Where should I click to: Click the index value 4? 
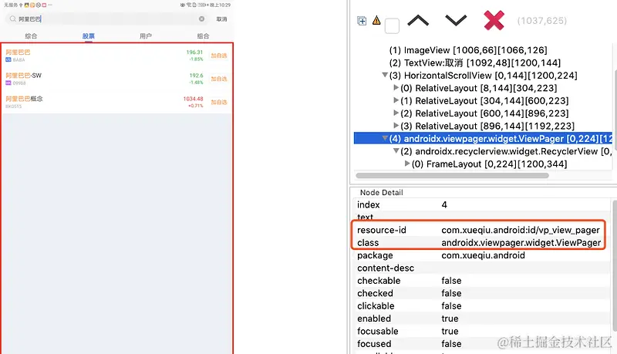444,204
